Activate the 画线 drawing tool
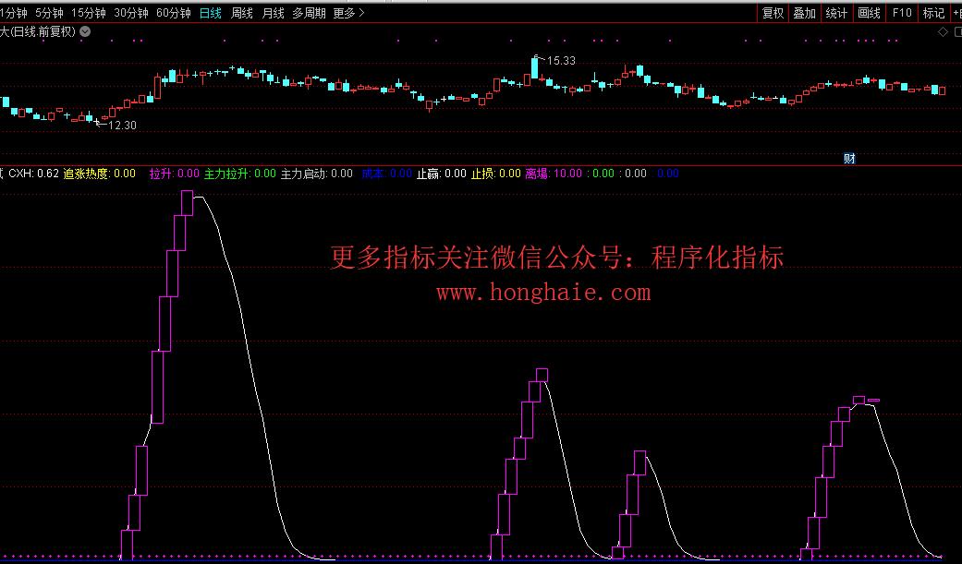The height and width of the screenshot is (564, 962). [x=869, y=13]
